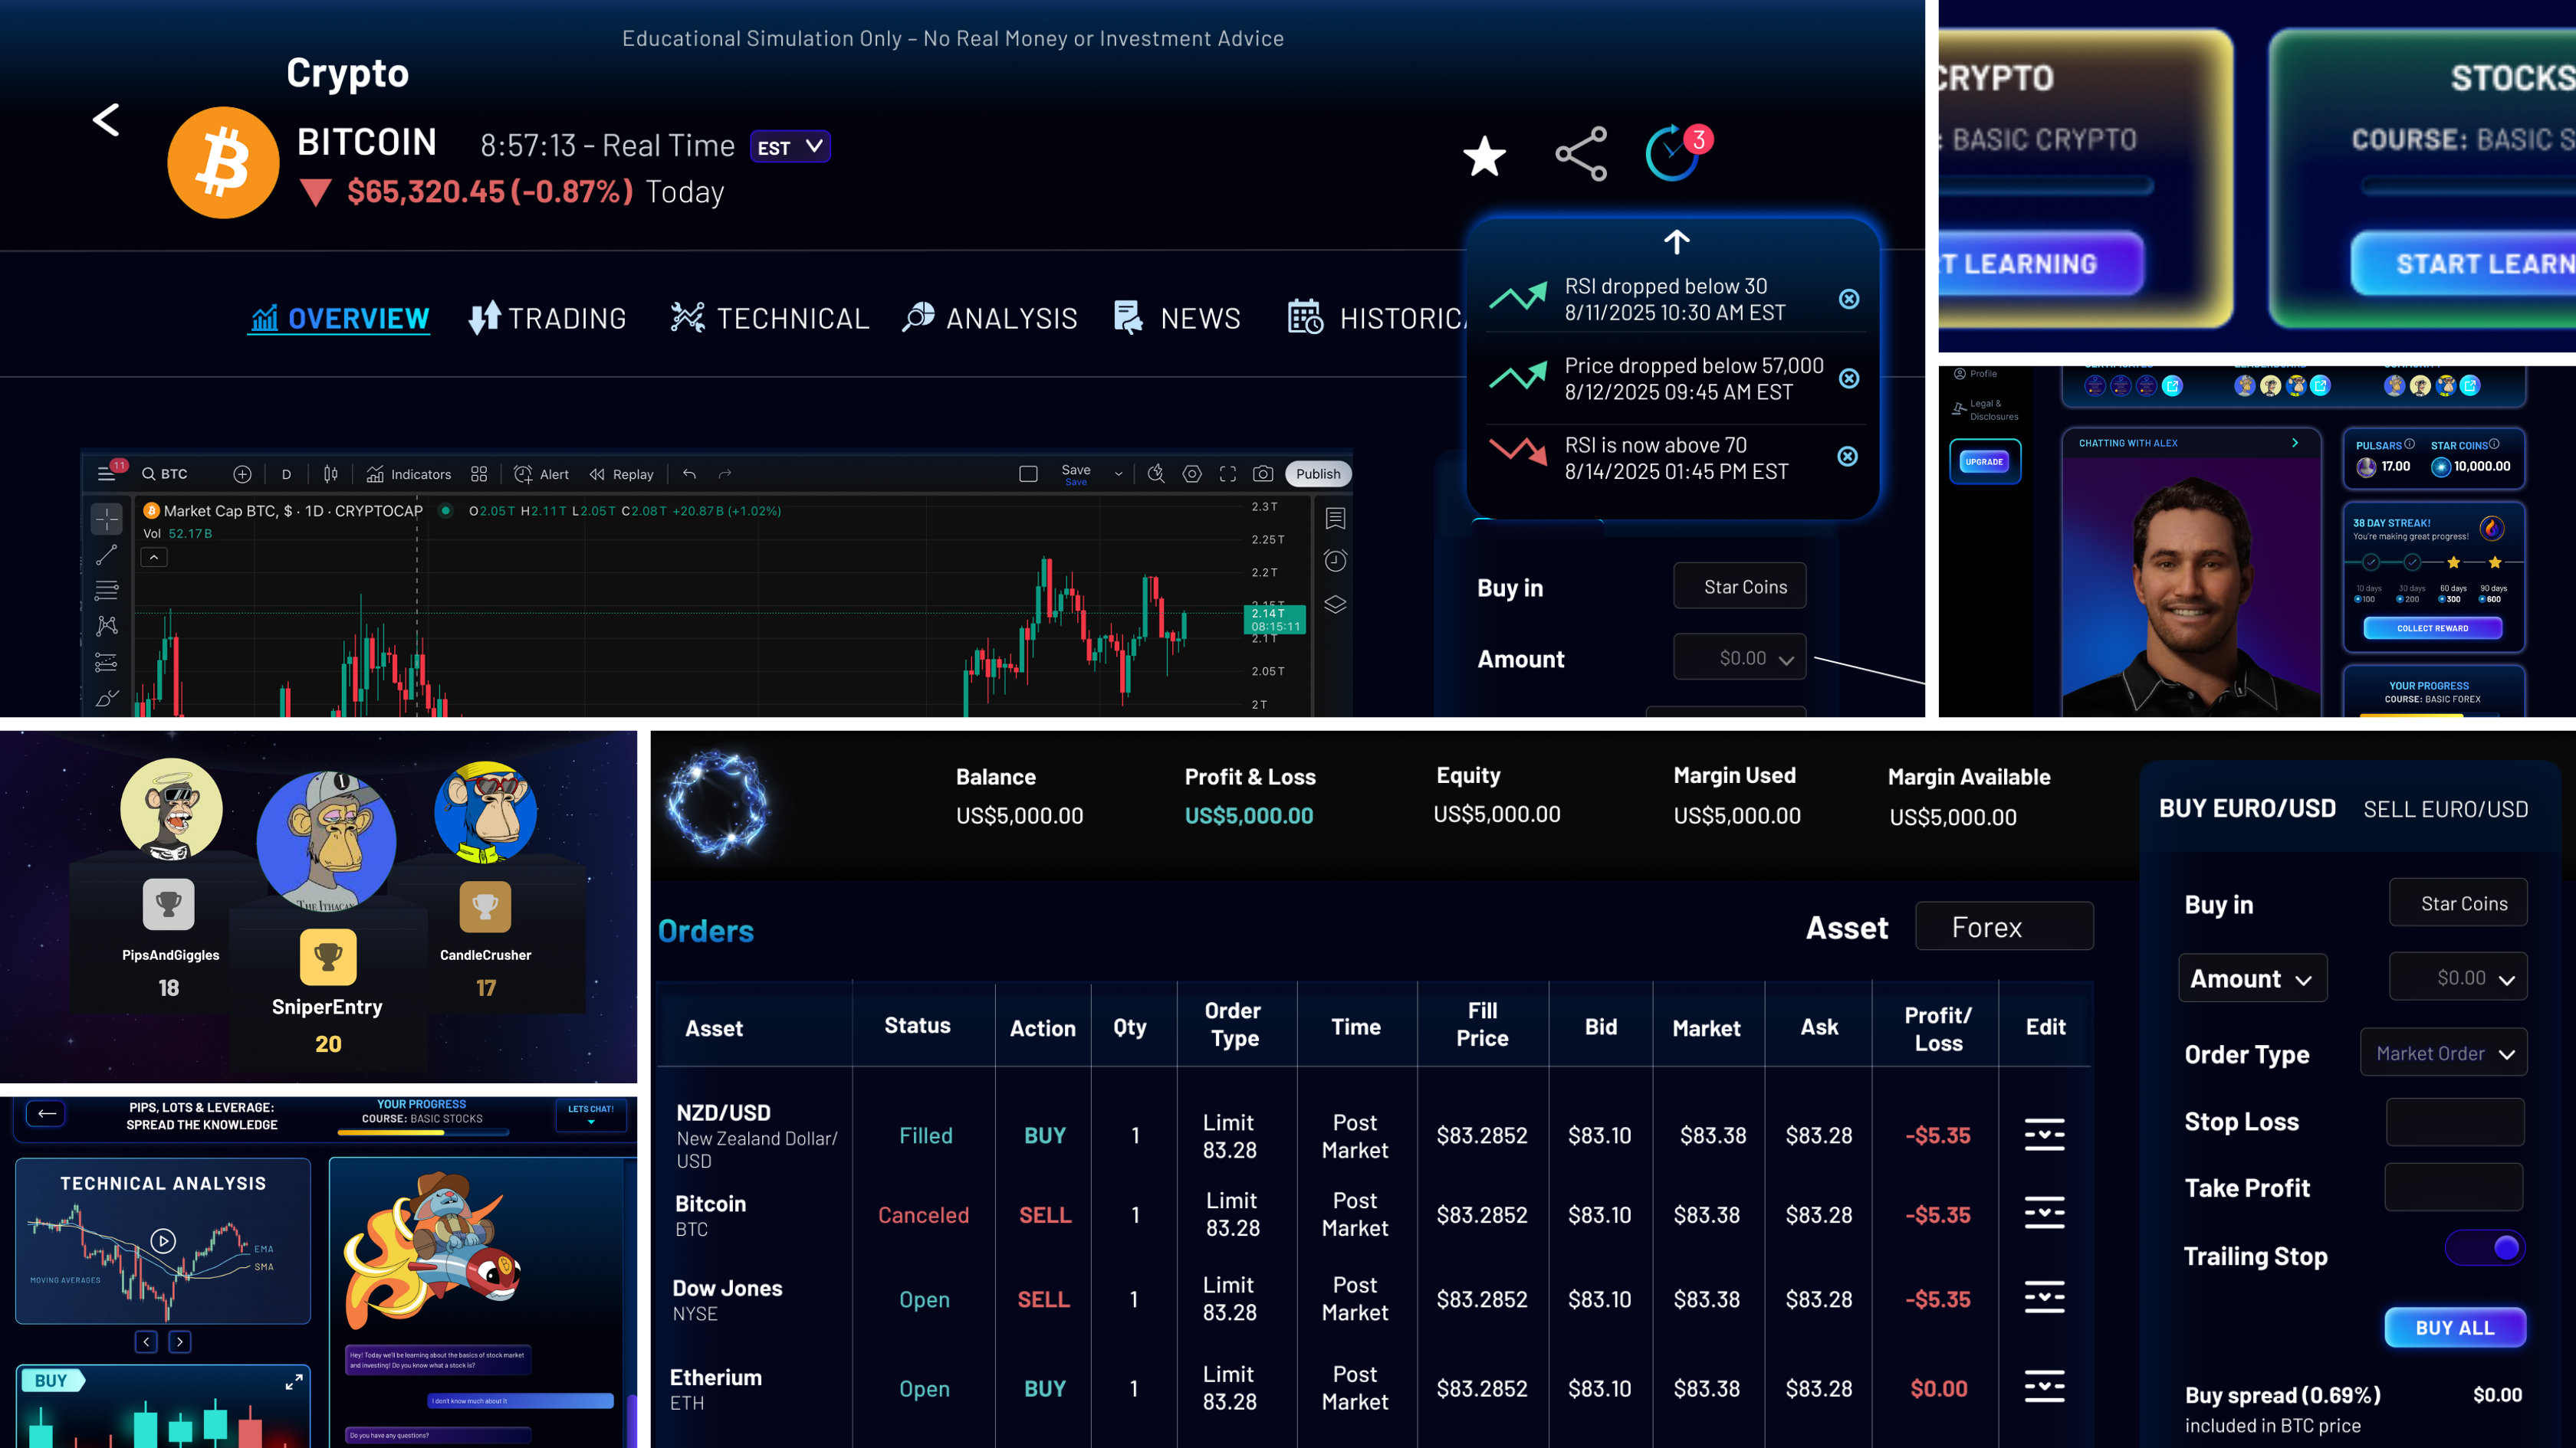Go back with the Crypto back arrow

tap(106, 120)
